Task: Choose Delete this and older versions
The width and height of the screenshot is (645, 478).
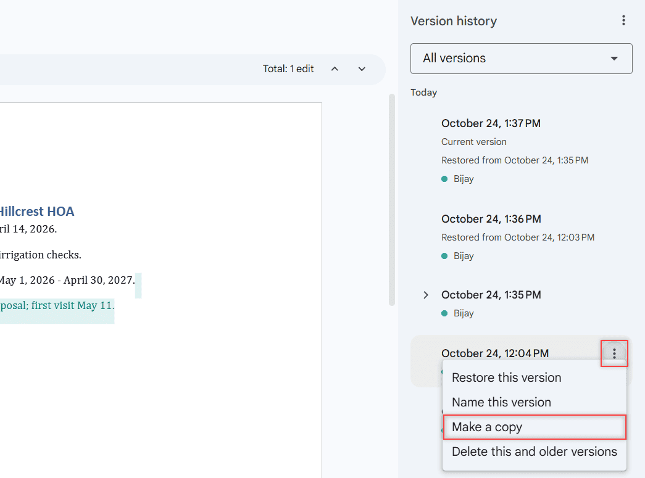Action: [535, 451]
